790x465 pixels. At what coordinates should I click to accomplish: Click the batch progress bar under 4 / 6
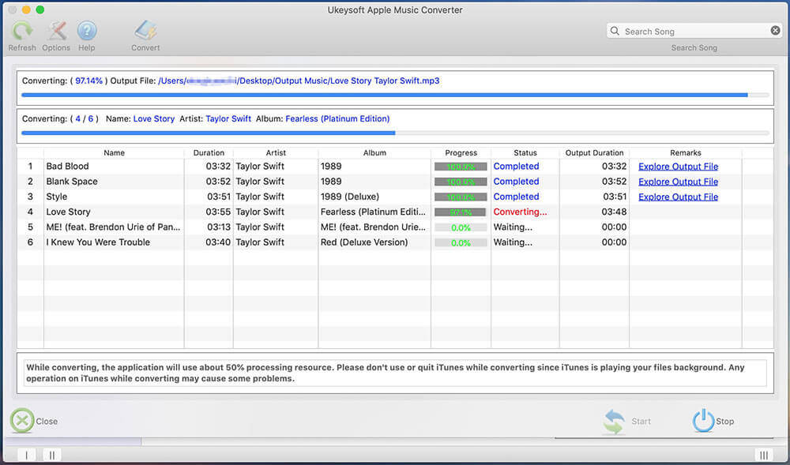point(396,133)
